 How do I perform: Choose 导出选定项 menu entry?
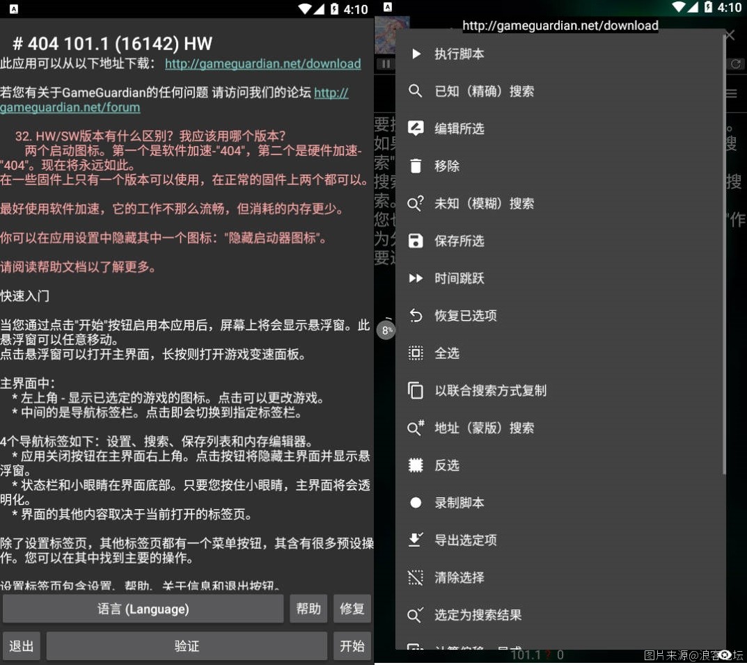pos(560,540)
